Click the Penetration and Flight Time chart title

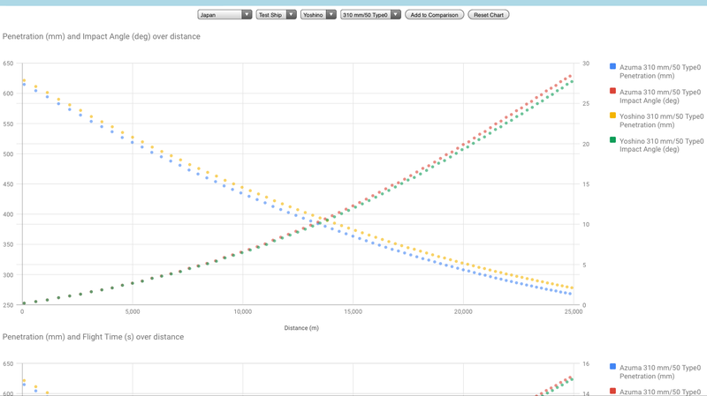(x=94, y=337)
